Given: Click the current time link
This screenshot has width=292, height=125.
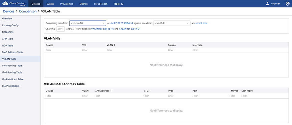Looking at the screenshot, I should pyautogui.click(x=201, y=23).
